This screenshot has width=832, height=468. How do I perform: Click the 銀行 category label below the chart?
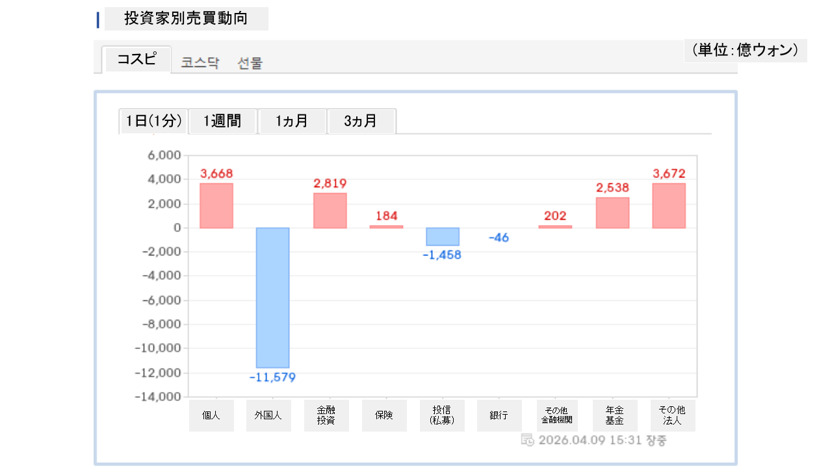pos(499,415)
